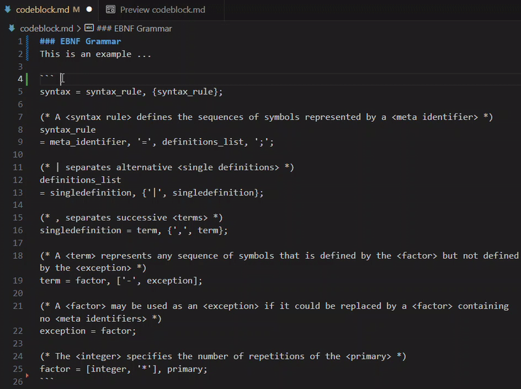
Task: Click line number 25 in the gutter
Action: tap(18, 369)
